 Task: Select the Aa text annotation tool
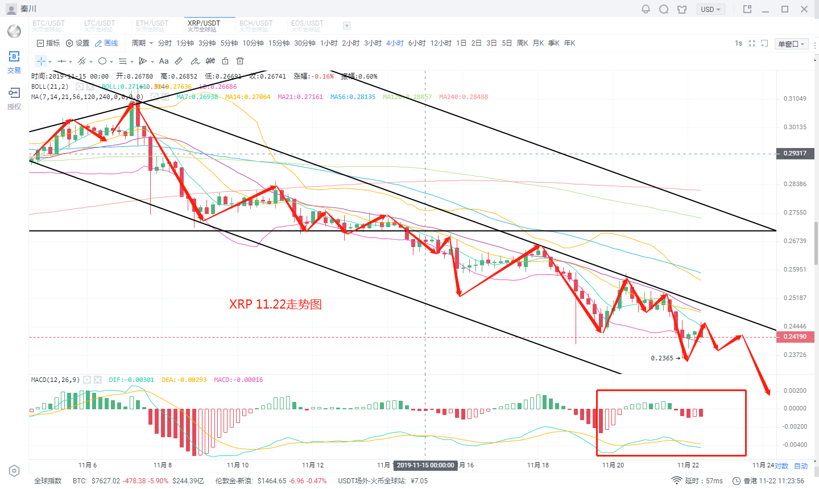164,61
